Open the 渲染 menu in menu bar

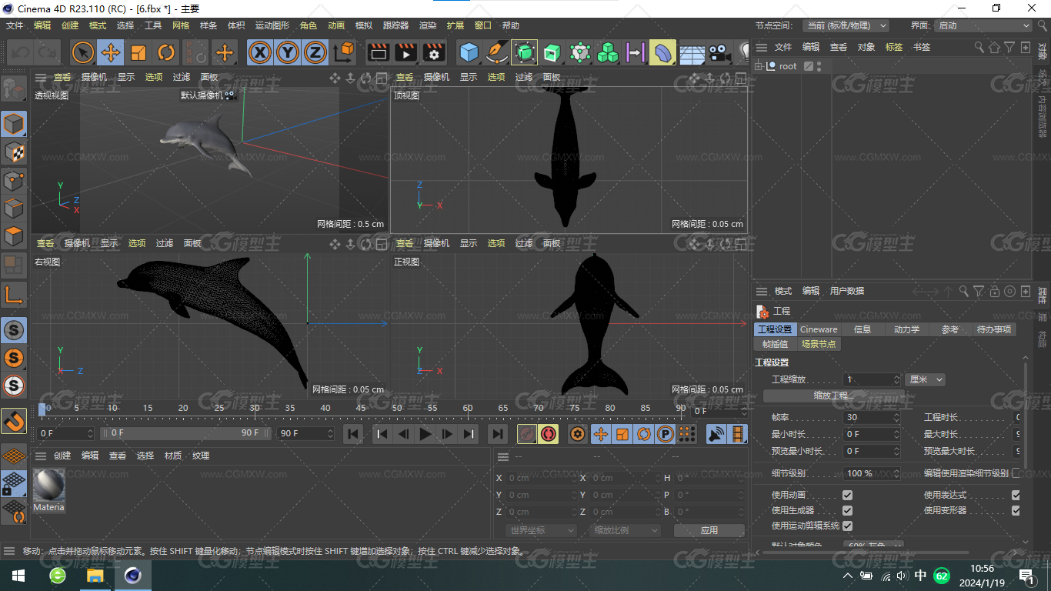428,25
